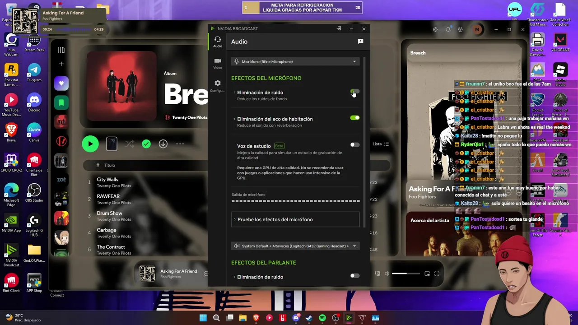Open Liked Songs heart tile in the Spotify sidebar
The height and width of the screenshot is (325, 578).
61,84
